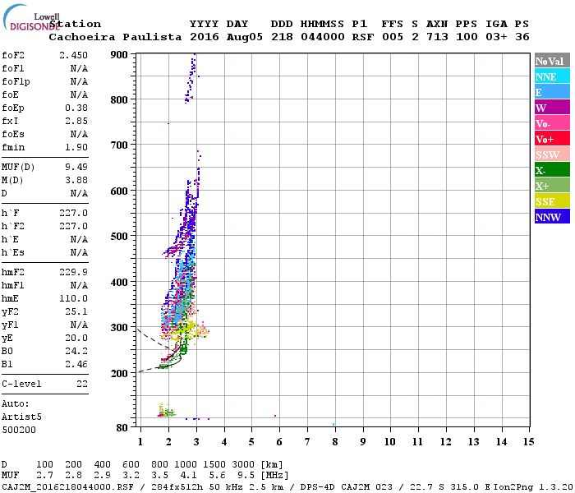575x493 pixels.
Task: Click the 500200 code under Artist5
Action: 19,430
